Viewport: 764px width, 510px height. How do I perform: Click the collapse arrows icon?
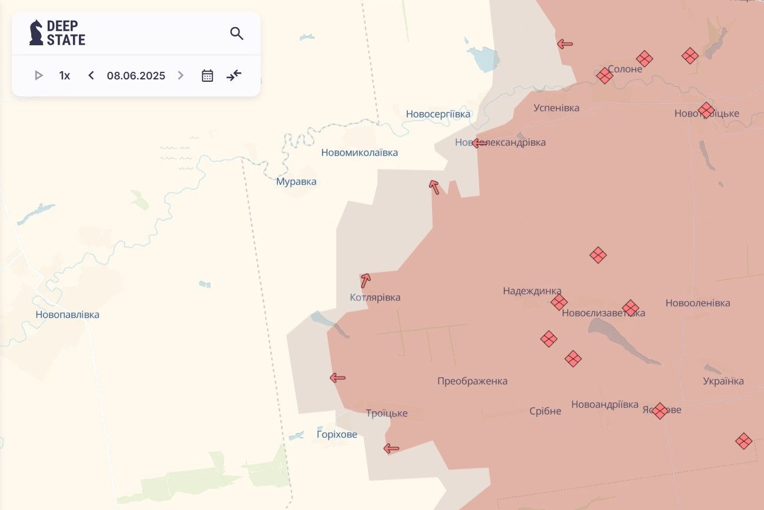pyautogui.click(x=234, y=75)
